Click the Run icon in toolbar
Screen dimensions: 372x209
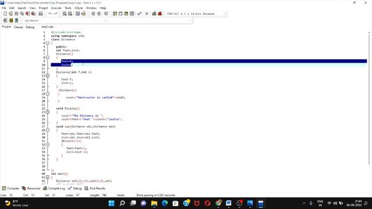[120, 14]
